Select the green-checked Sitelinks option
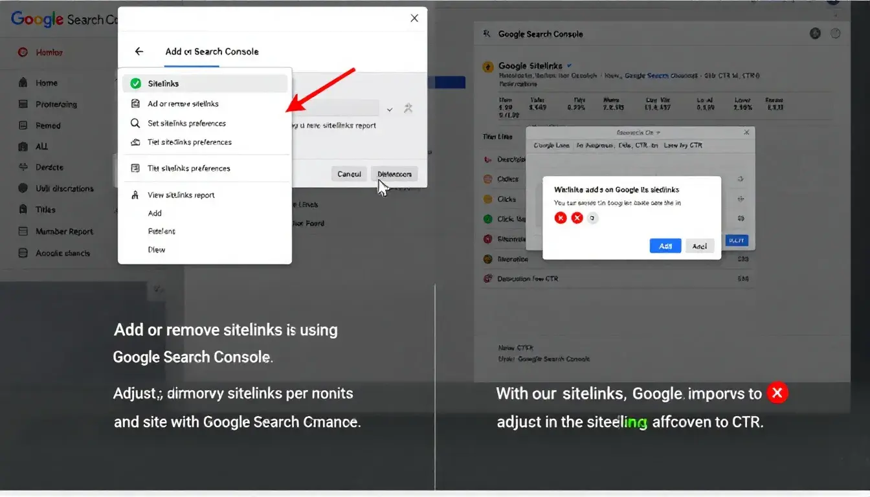The height and width of the screenshot is (497, 870). [x=205, y=83]
